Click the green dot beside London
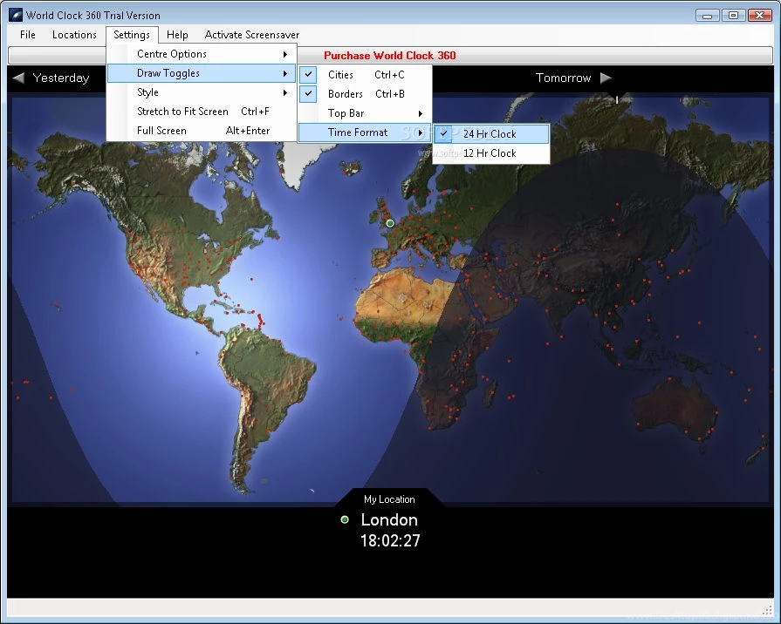The height and width of the screenshot is (624, 781). click(344, 520)
